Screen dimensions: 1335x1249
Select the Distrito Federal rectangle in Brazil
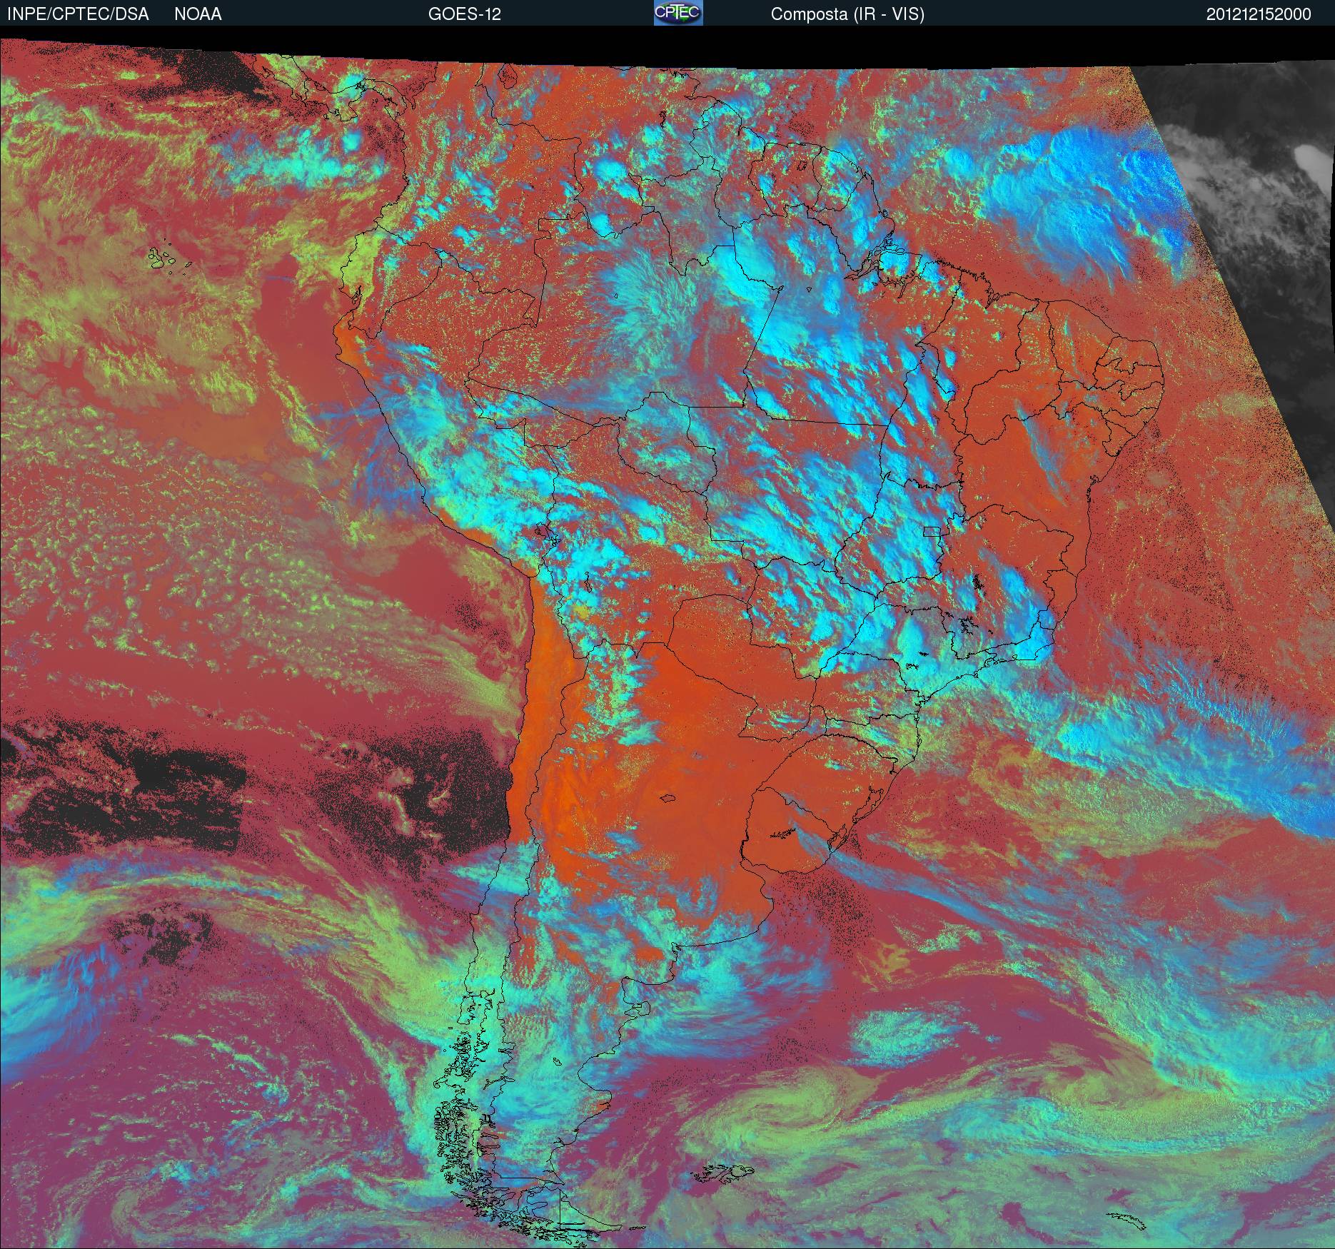[x=932, y=530]
